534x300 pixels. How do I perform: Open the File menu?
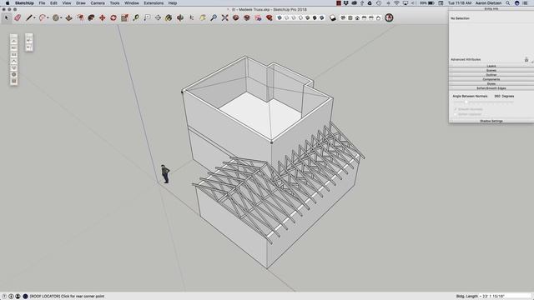click(42, 3)
